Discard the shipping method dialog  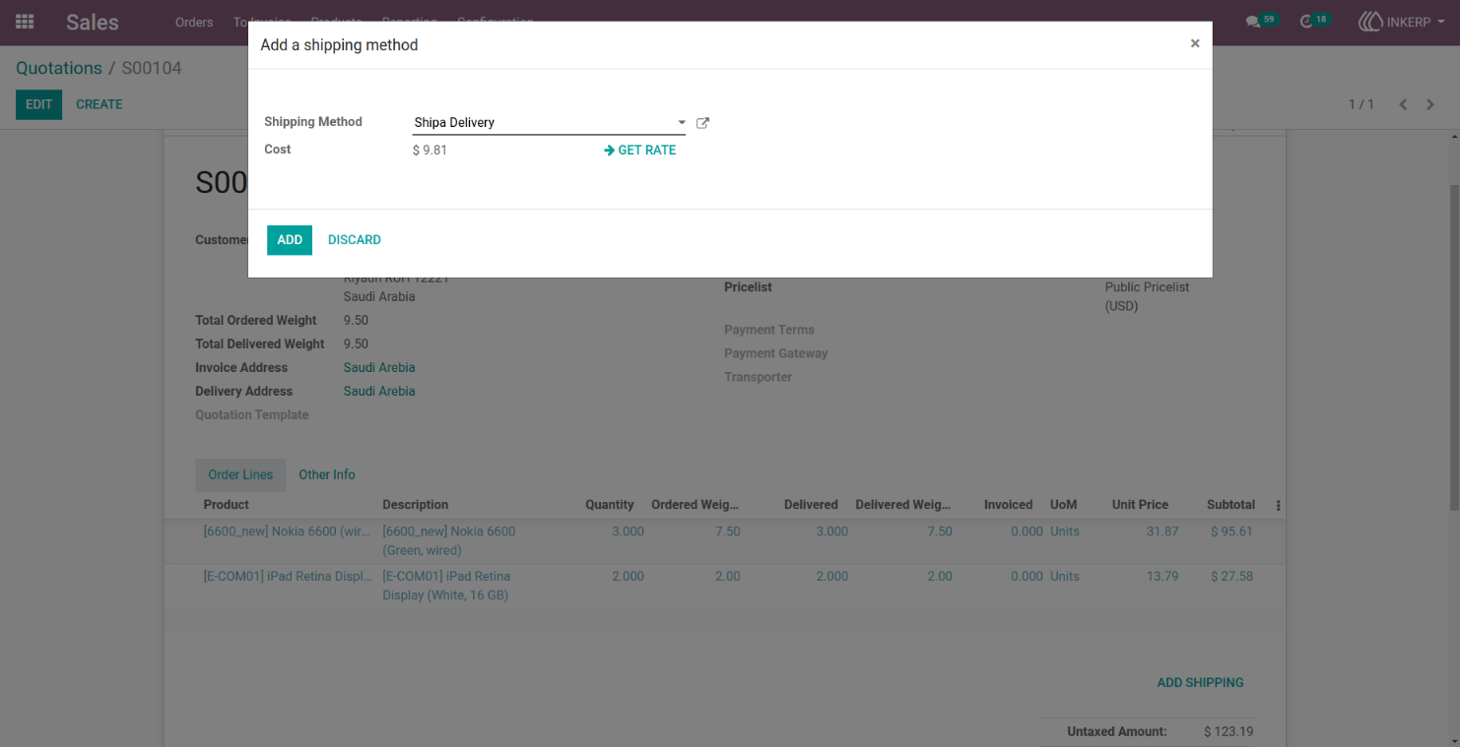(355, 240)
